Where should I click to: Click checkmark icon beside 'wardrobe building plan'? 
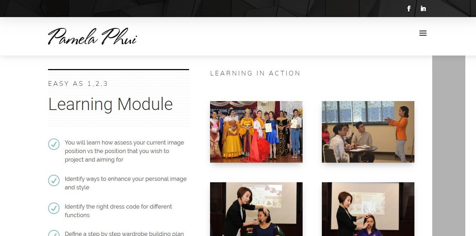pos(54,233)
